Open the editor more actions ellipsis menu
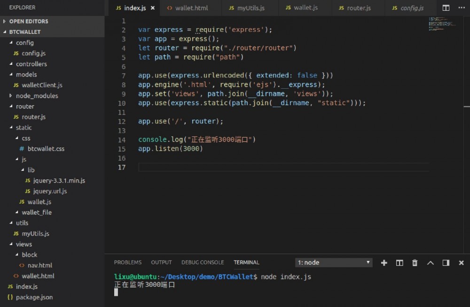 (x=462, y=8)
